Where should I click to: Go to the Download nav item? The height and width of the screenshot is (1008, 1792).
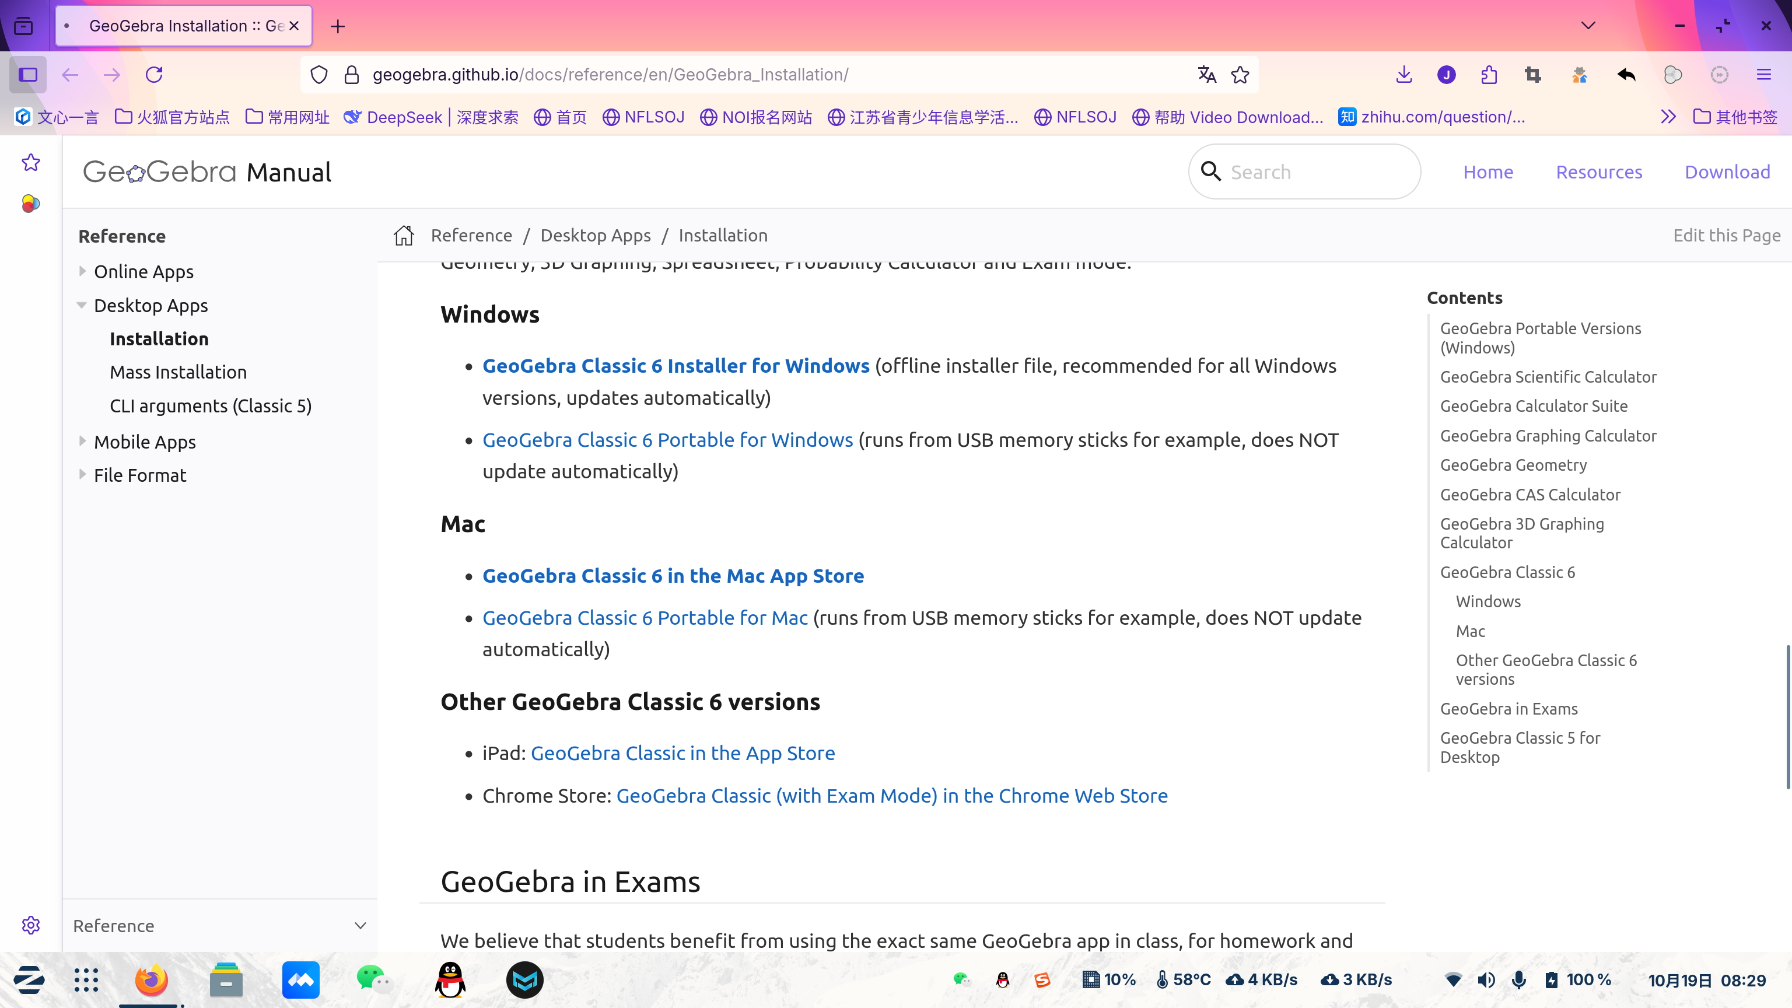point(1727,172)
